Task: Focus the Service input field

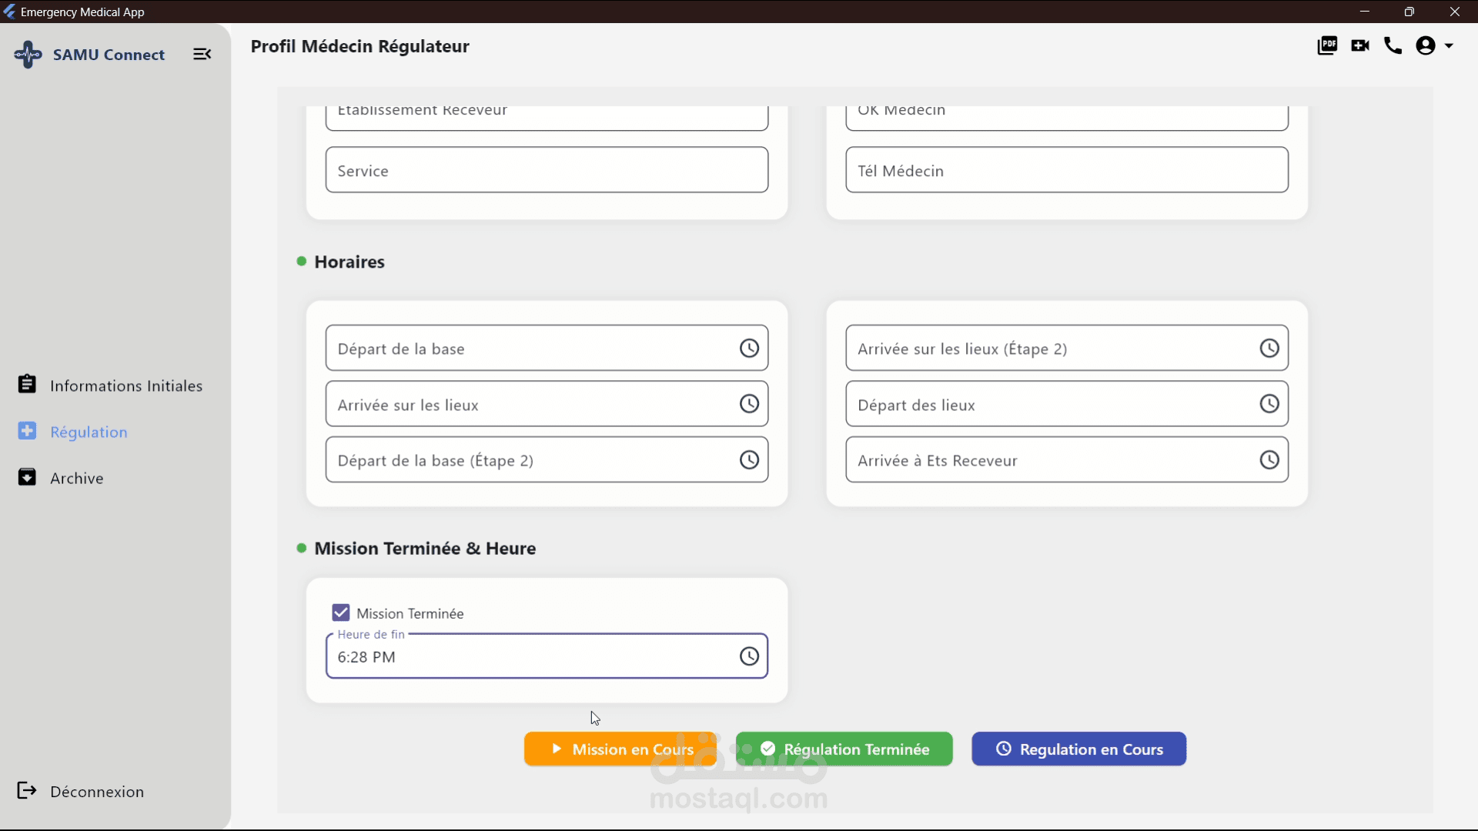Action: (547, 170)
